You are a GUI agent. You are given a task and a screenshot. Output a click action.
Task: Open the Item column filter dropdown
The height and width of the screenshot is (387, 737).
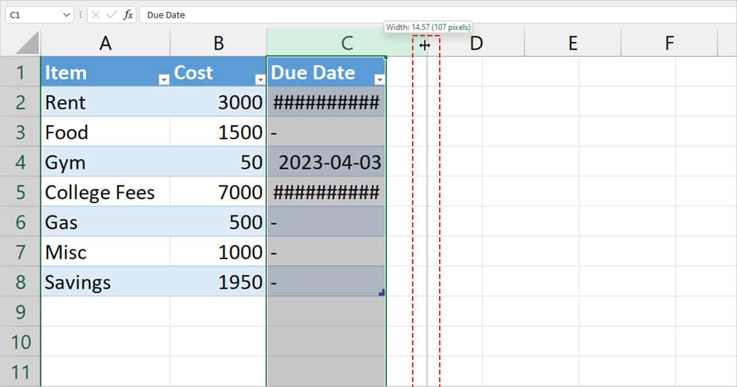coord(163,80)
